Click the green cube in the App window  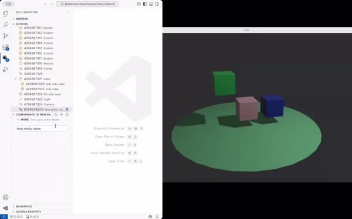224,83
